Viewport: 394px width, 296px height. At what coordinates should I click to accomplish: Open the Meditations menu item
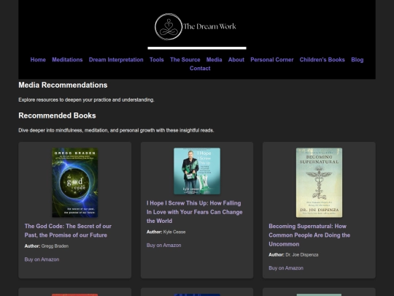67,60
